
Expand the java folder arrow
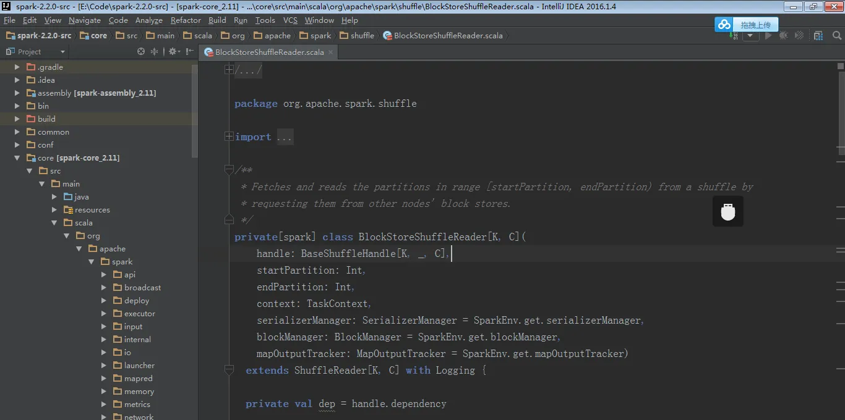(x=54, y=197)
